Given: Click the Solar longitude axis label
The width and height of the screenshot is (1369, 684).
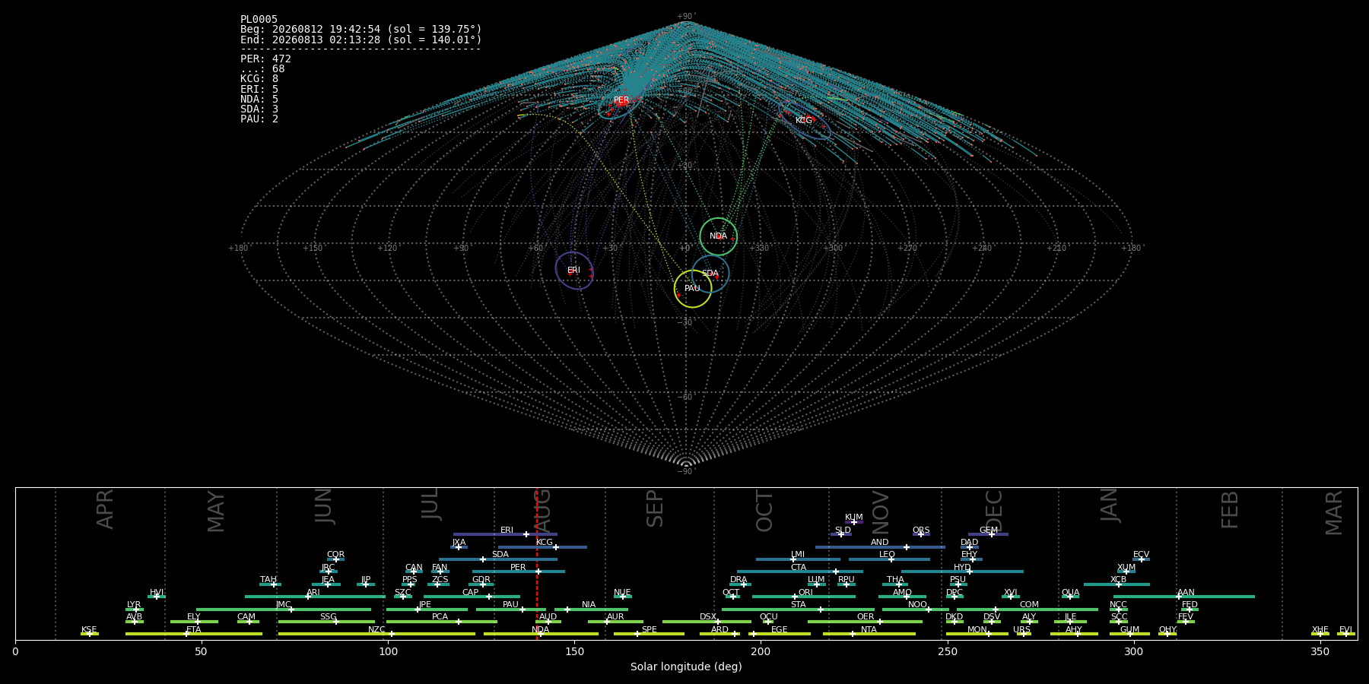Looking at the screenshot, I should click(686, 667).
